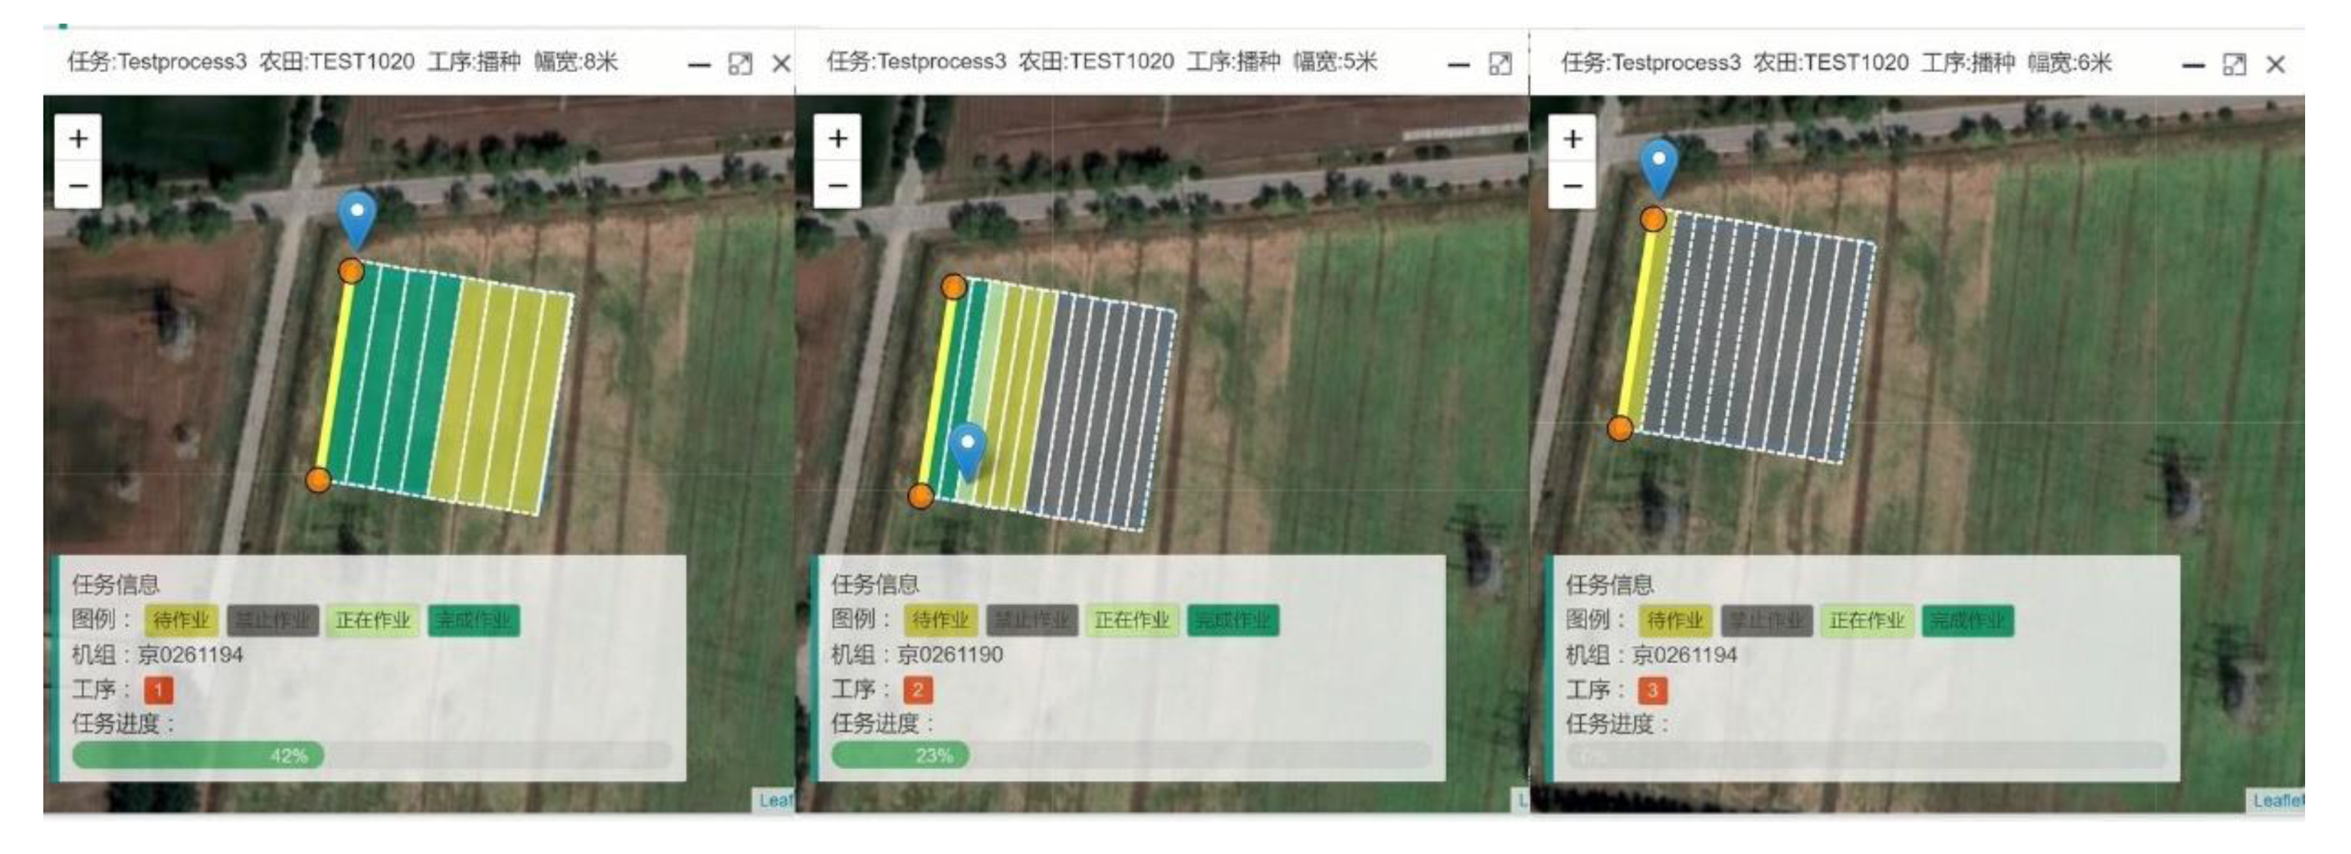This screenshot has height=854, width=2351.
Task: Zoom out on the 幅宽:8米 map
Action: (79, 186)
